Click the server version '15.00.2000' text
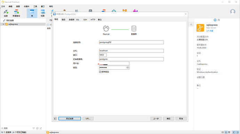240x134 pixels. [x=201, y=48]
